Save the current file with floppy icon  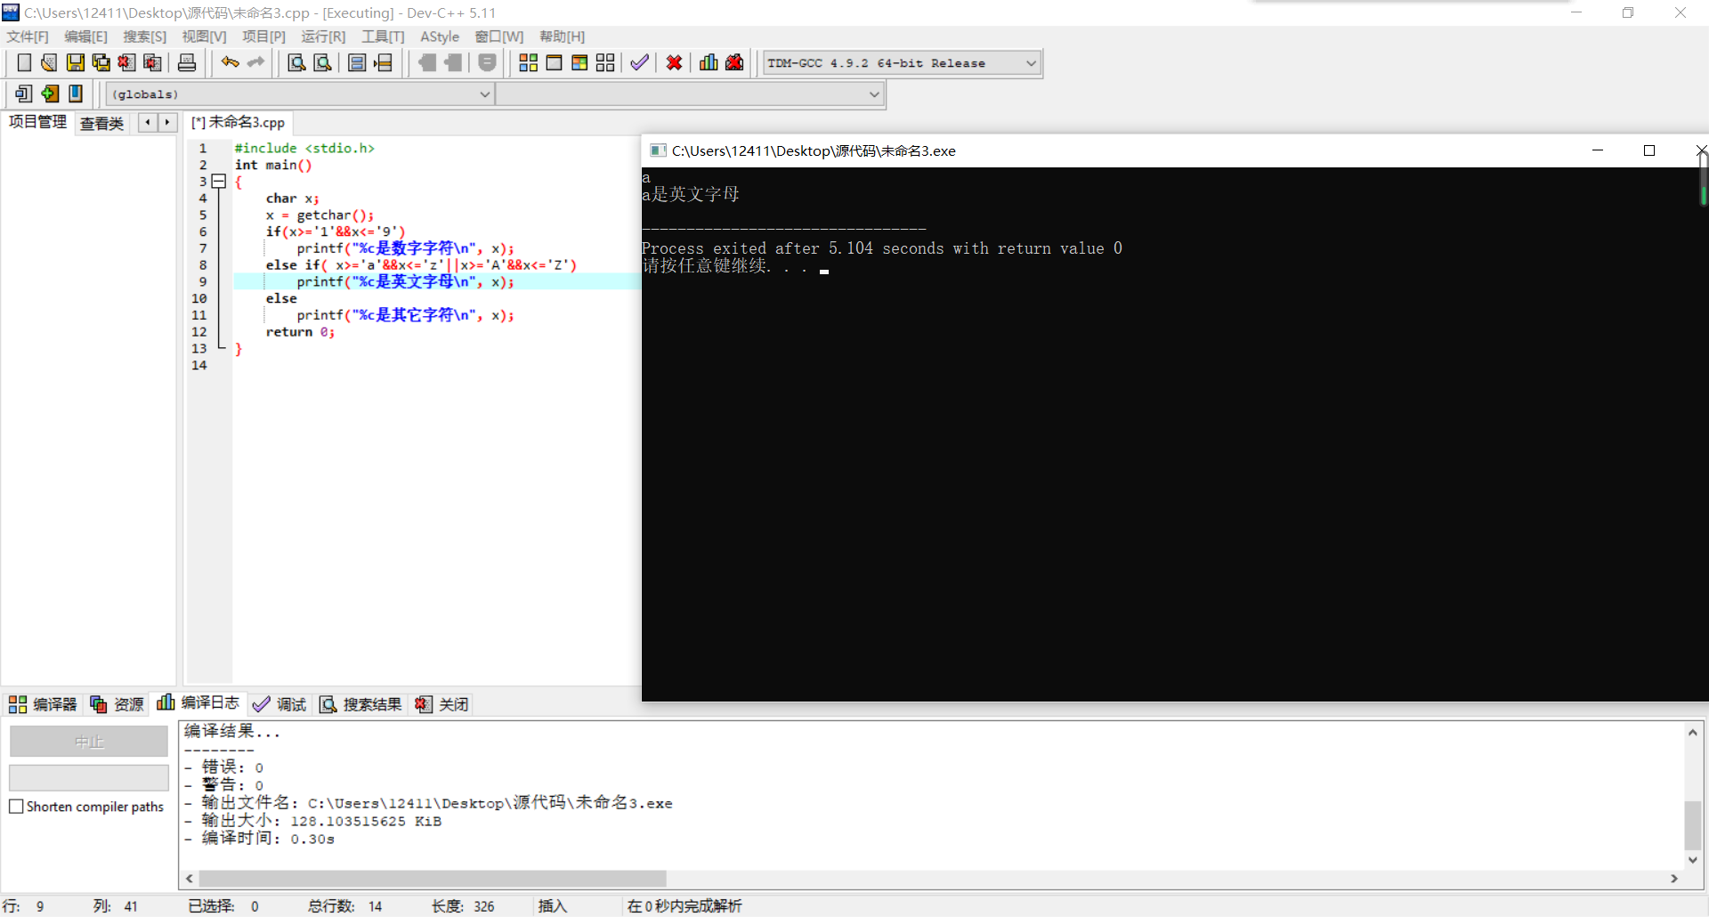click(x=76, y=62)
